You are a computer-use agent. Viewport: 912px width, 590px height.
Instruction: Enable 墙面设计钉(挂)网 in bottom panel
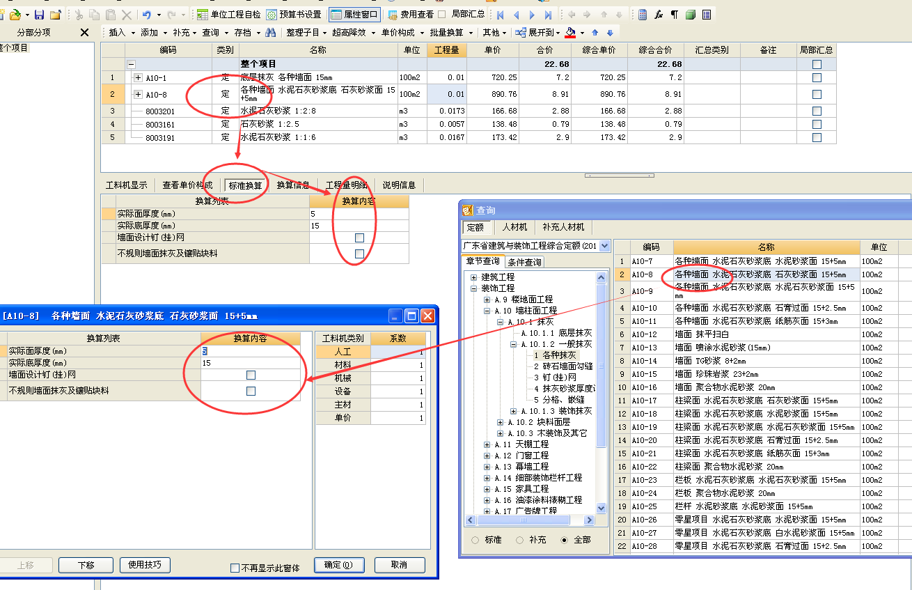point(359,238)
